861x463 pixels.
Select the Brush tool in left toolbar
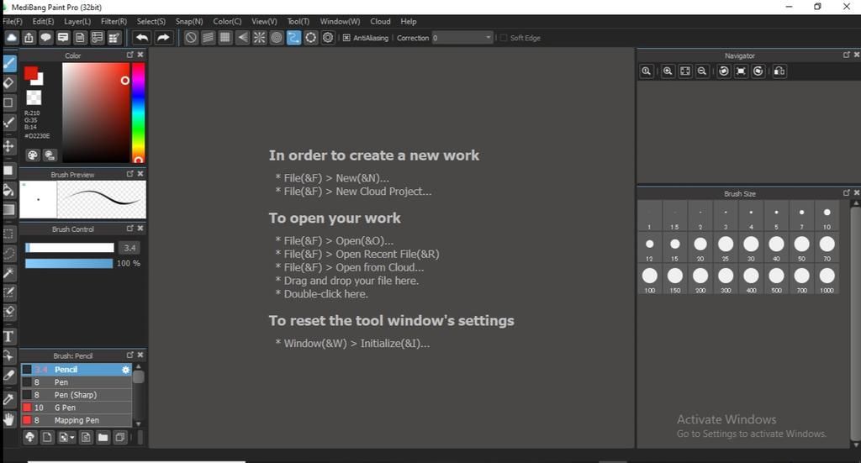[x=9, y=63]
